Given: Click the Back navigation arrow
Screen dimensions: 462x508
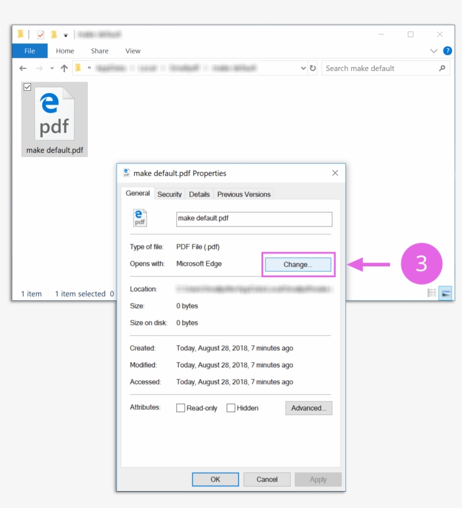Looking at the screenshot, I should [x=23, y=68].
